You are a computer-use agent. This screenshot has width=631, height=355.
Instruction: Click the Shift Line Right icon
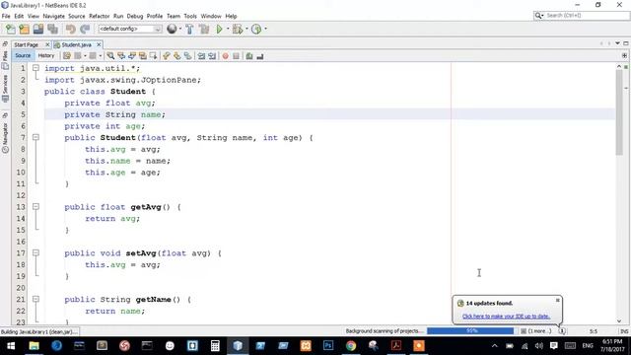click(x=212, y=56)
